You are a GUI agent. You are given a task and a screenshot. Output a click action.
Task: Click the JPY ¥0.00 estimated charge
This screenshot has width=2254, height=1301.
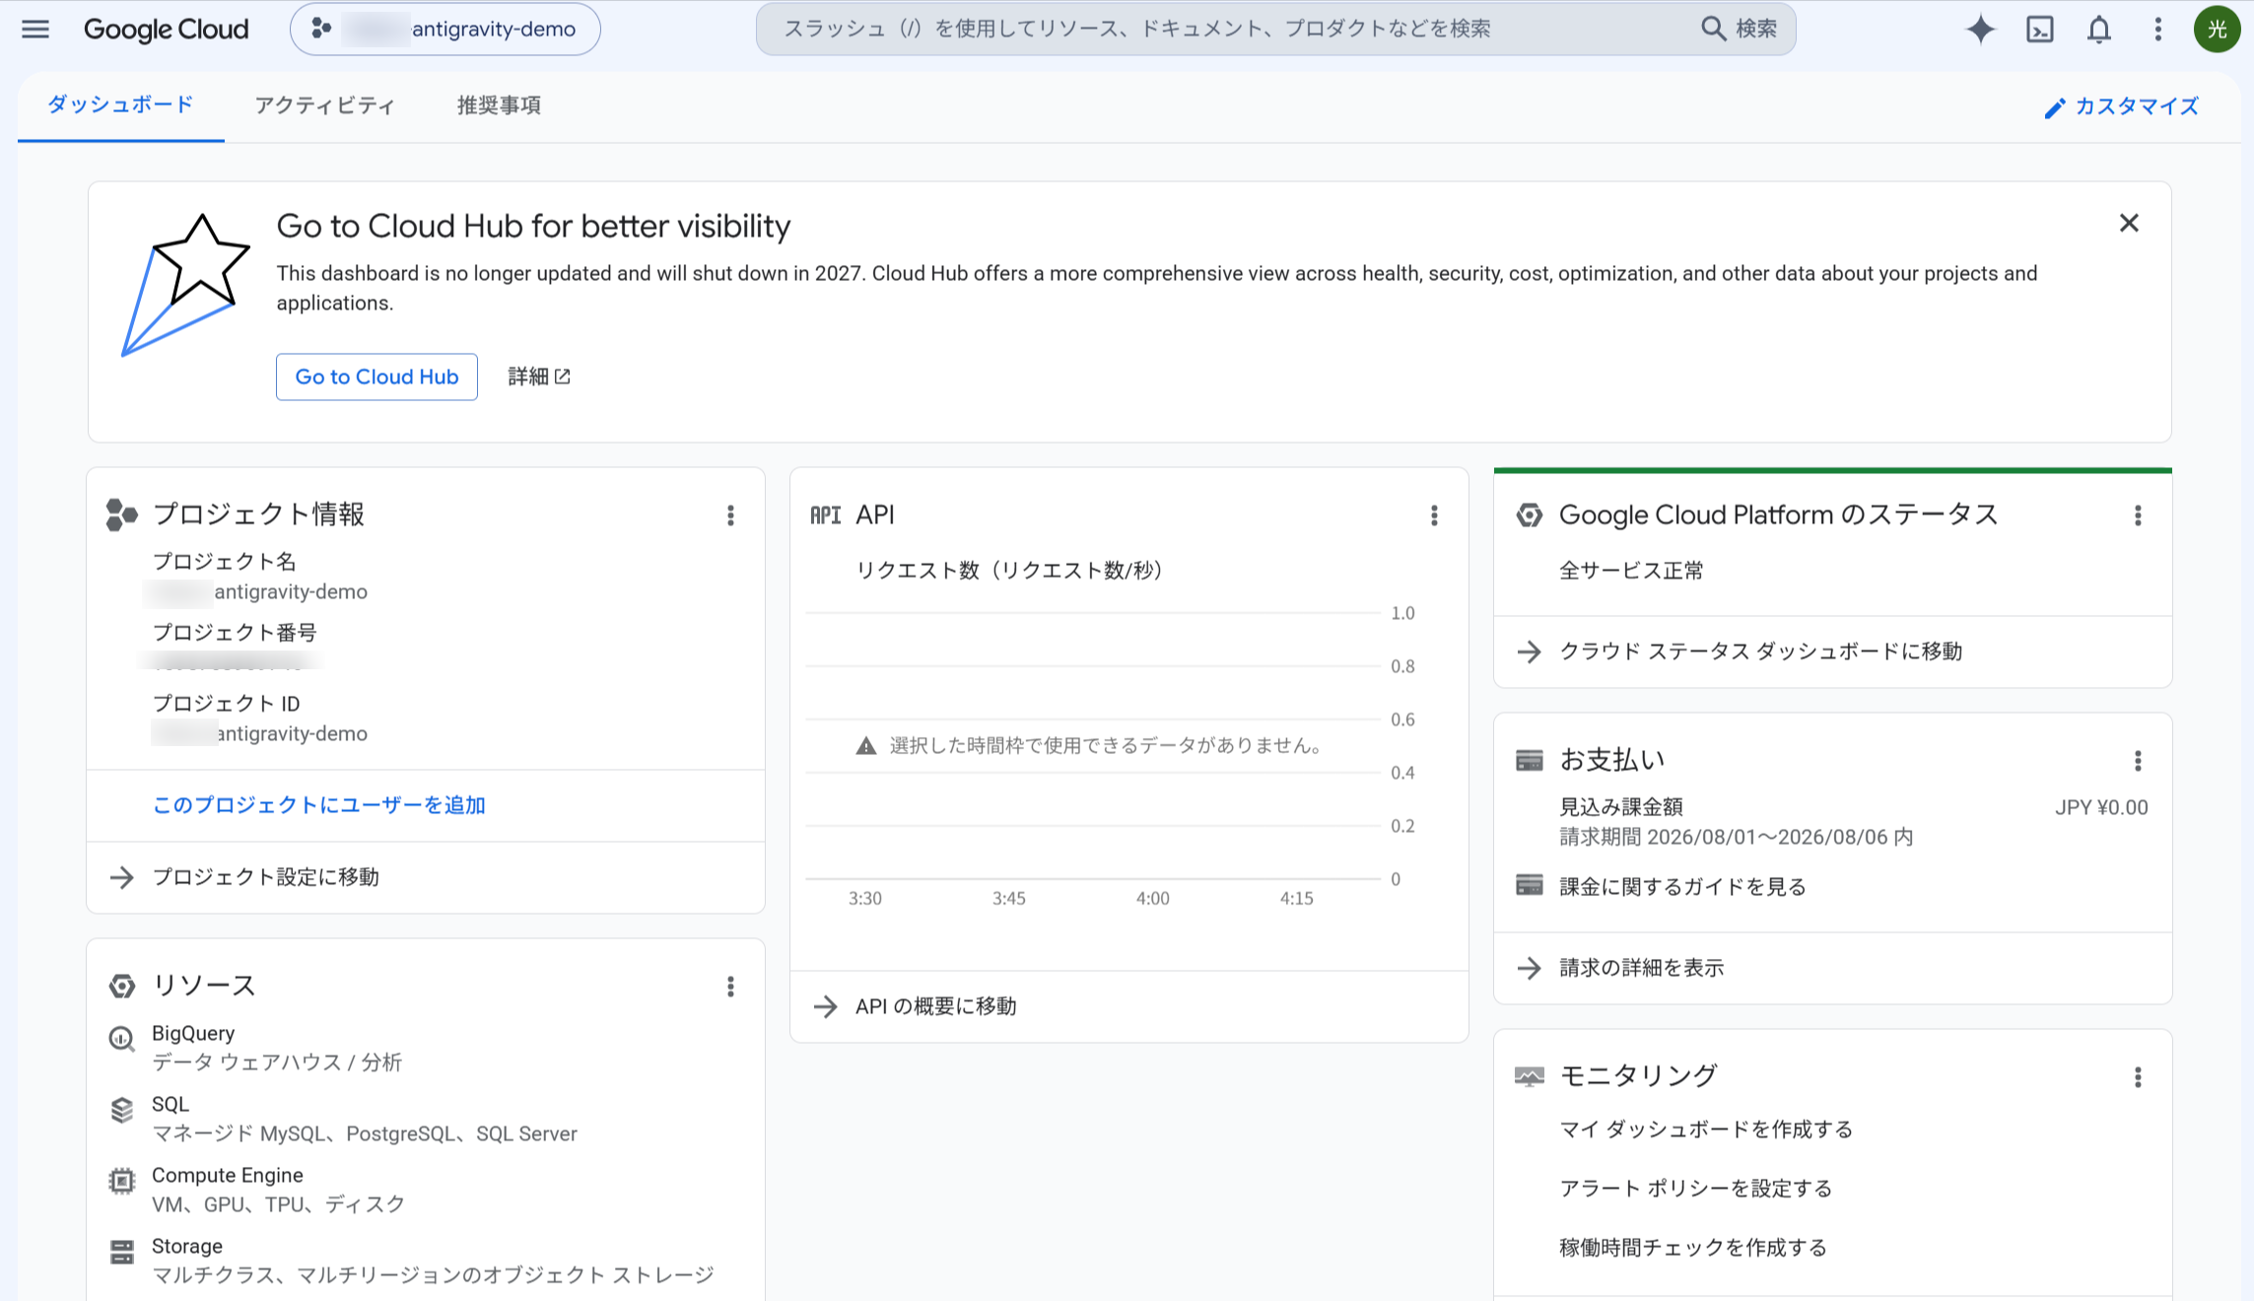pos(2101,807)
